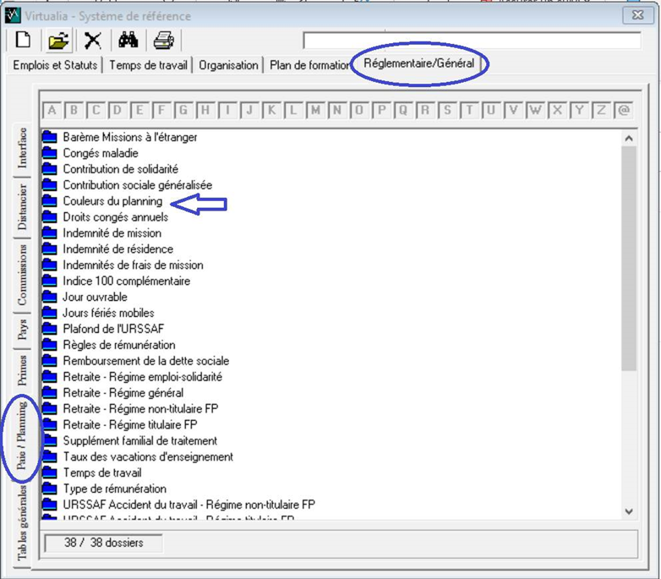Viewport: 661px width, 579px height.
Task: Open the Couleurs du planning folder
Action: (112, 201)
